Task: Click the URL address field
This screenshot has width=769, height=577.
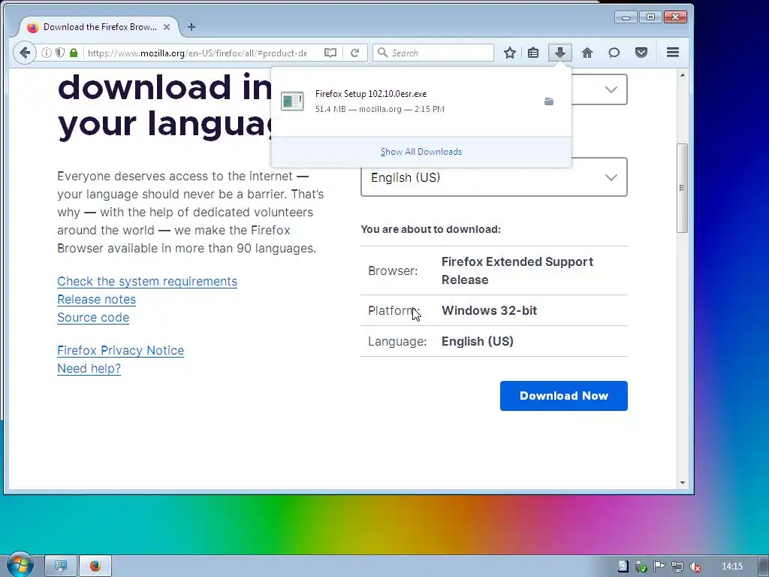Action: (198, 53)
